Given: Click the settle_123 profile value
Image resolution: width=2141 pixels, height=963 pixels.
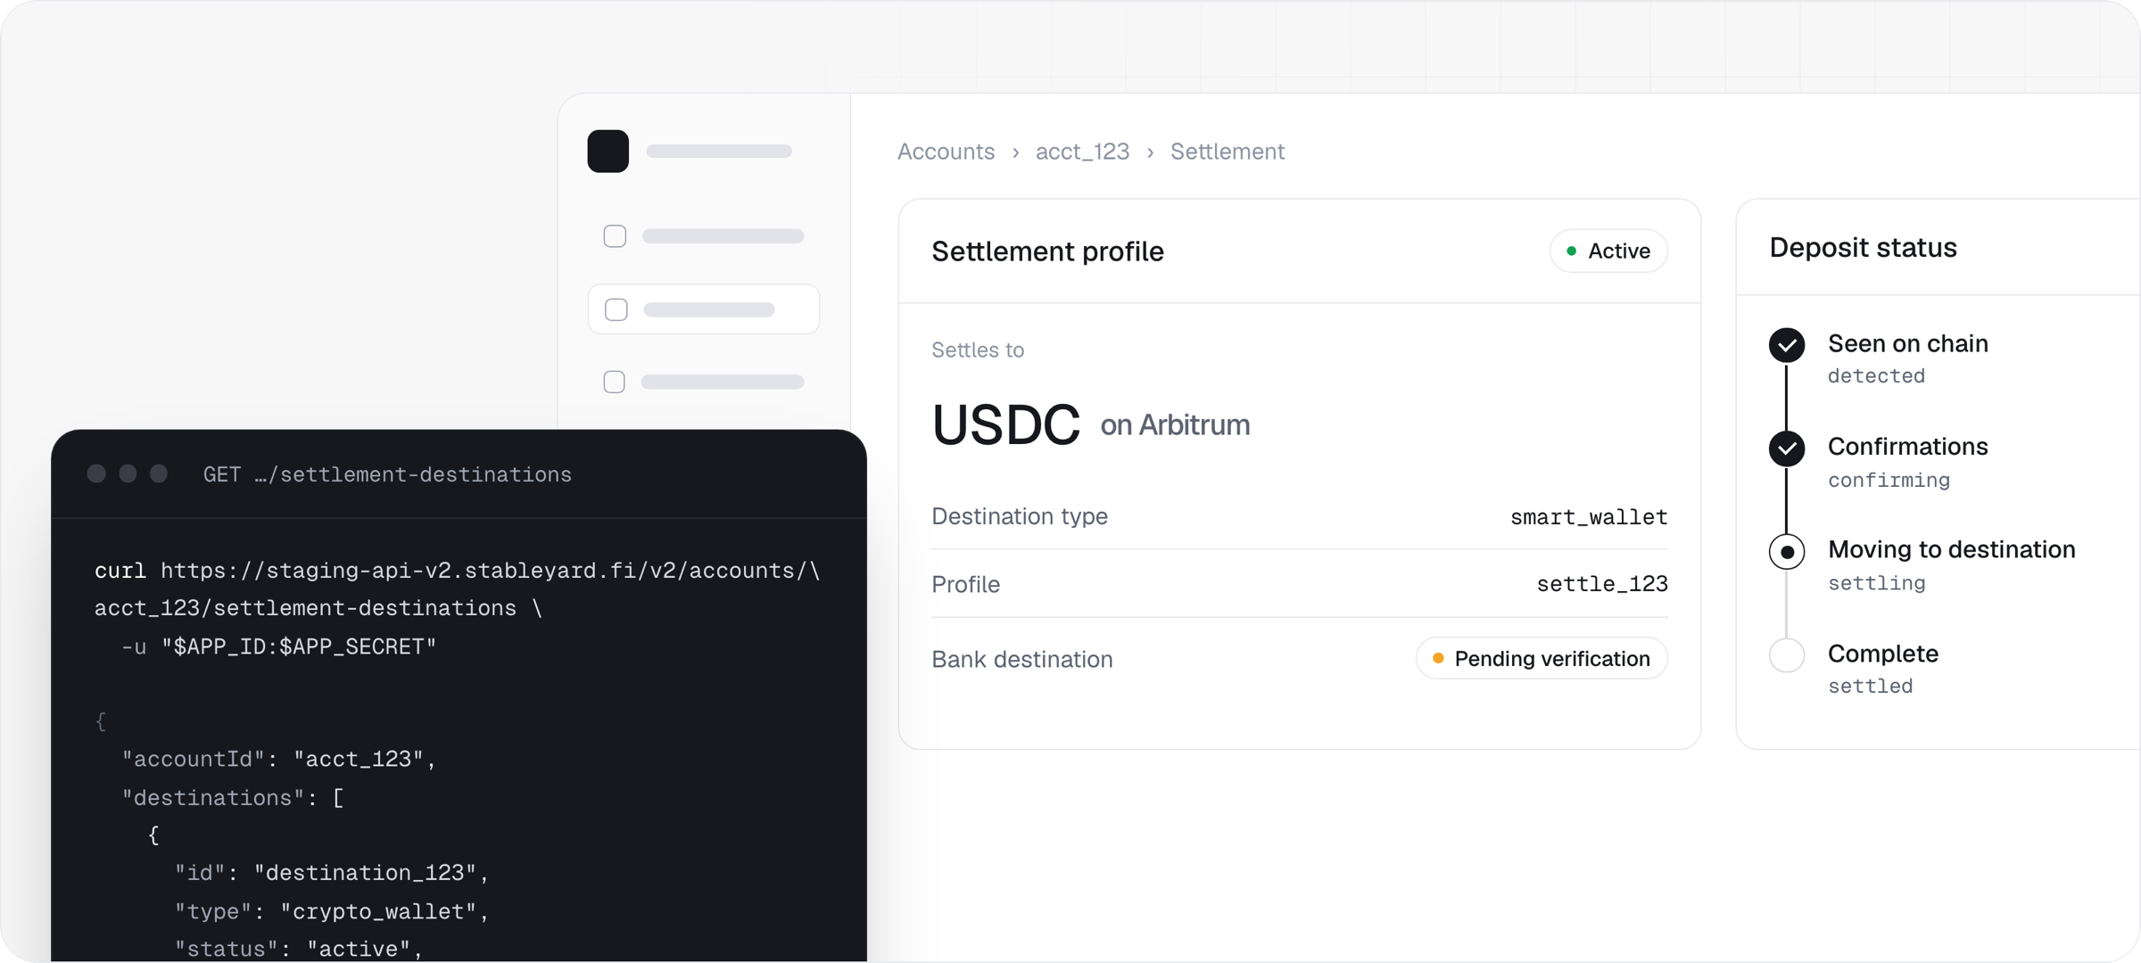Looking at the screenshot, I should tap(1602, 584).
